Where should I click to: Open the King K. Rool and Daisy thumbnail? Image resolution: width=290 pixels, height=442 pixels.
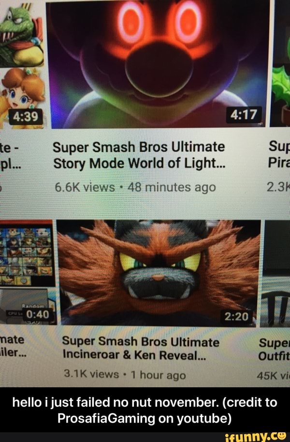pos(22,64)
